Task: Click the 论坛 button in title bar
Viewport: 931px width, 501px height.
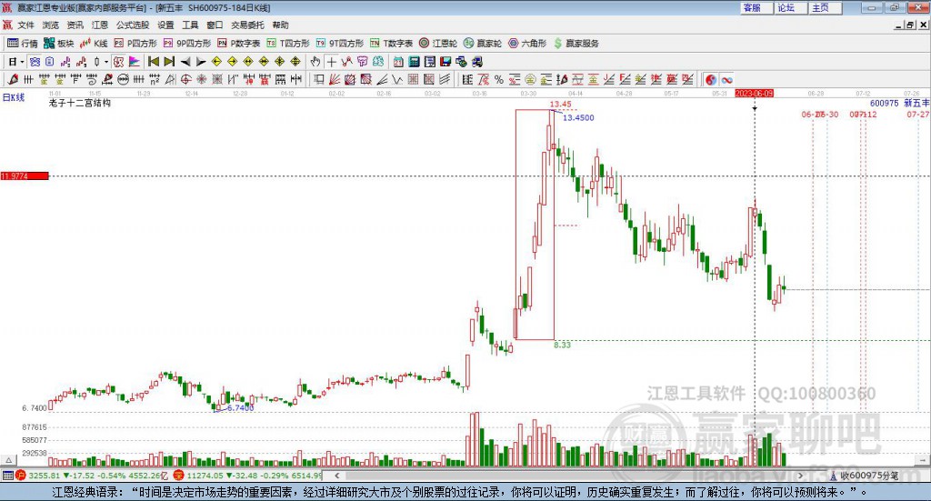Action: [790, 7]
